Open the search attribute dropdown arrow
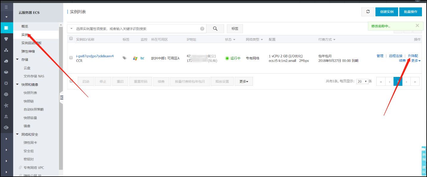This screenshot has height=177, width=427. click(x=72, y=29)
